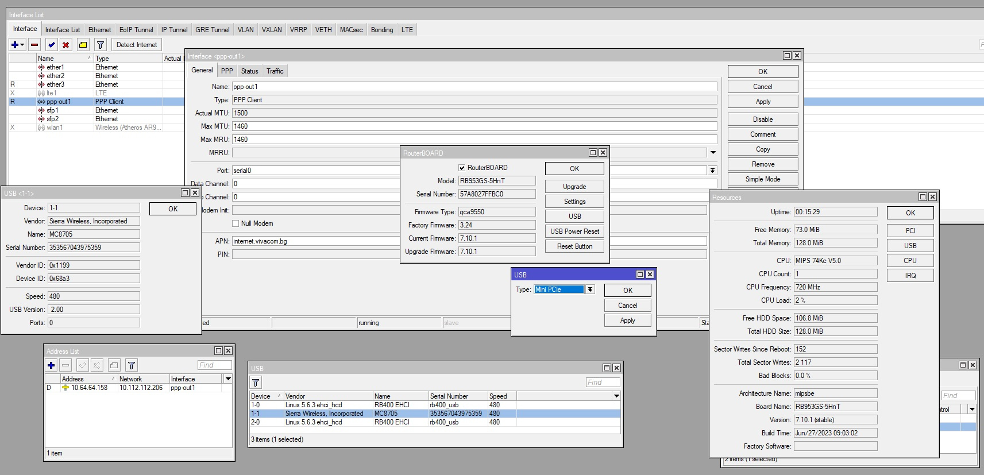Add comment with yellow note icon
This screenshot has height=475, width=984.
point(83,45)
